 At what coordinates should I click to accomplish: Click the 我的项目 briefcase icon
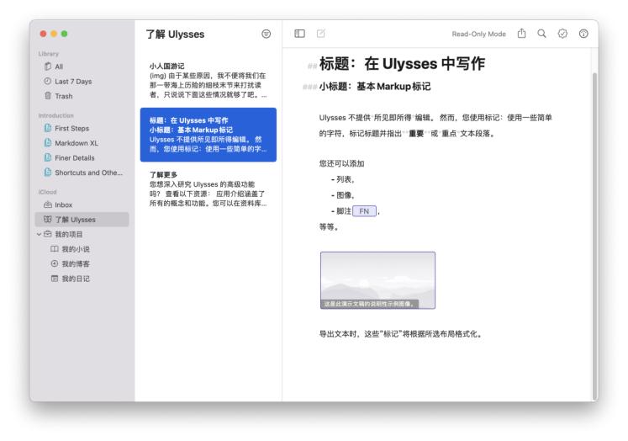coord(48,234)
